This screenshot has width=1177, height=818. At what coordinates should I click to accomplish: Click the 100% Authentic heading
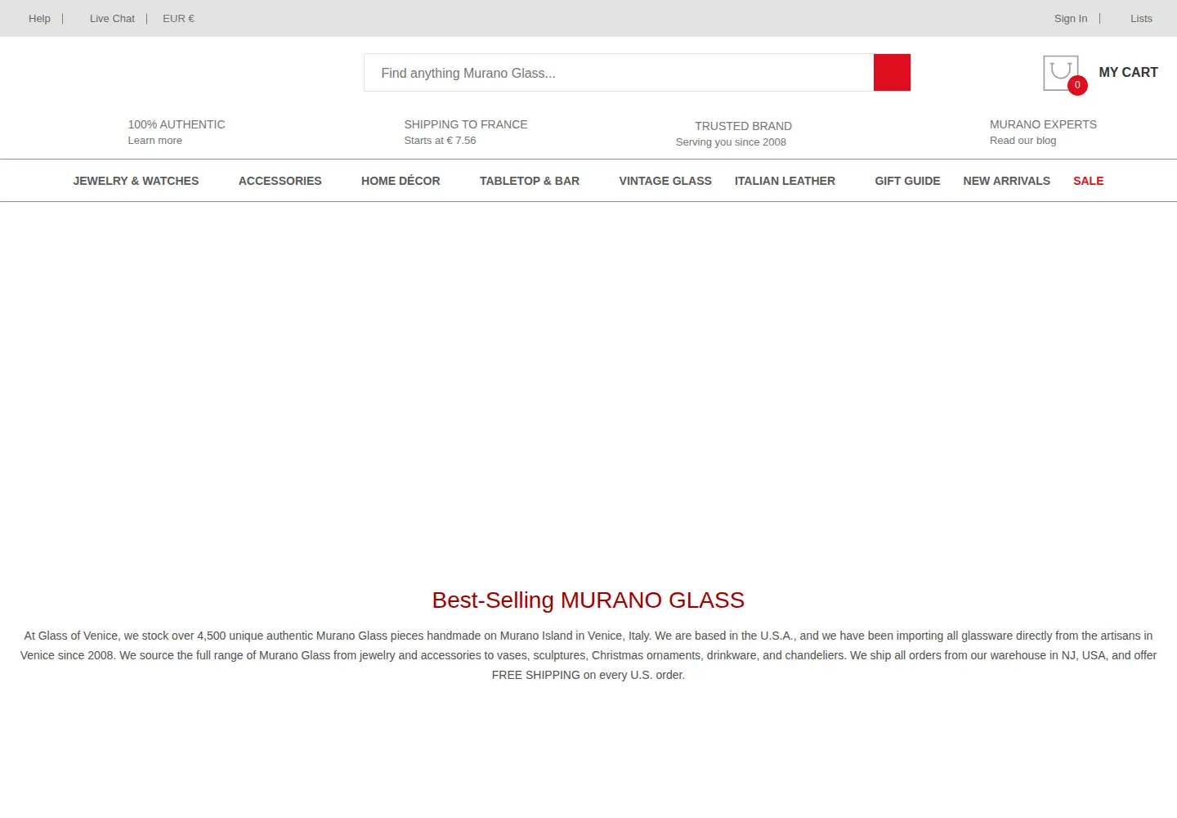(177, 124)
